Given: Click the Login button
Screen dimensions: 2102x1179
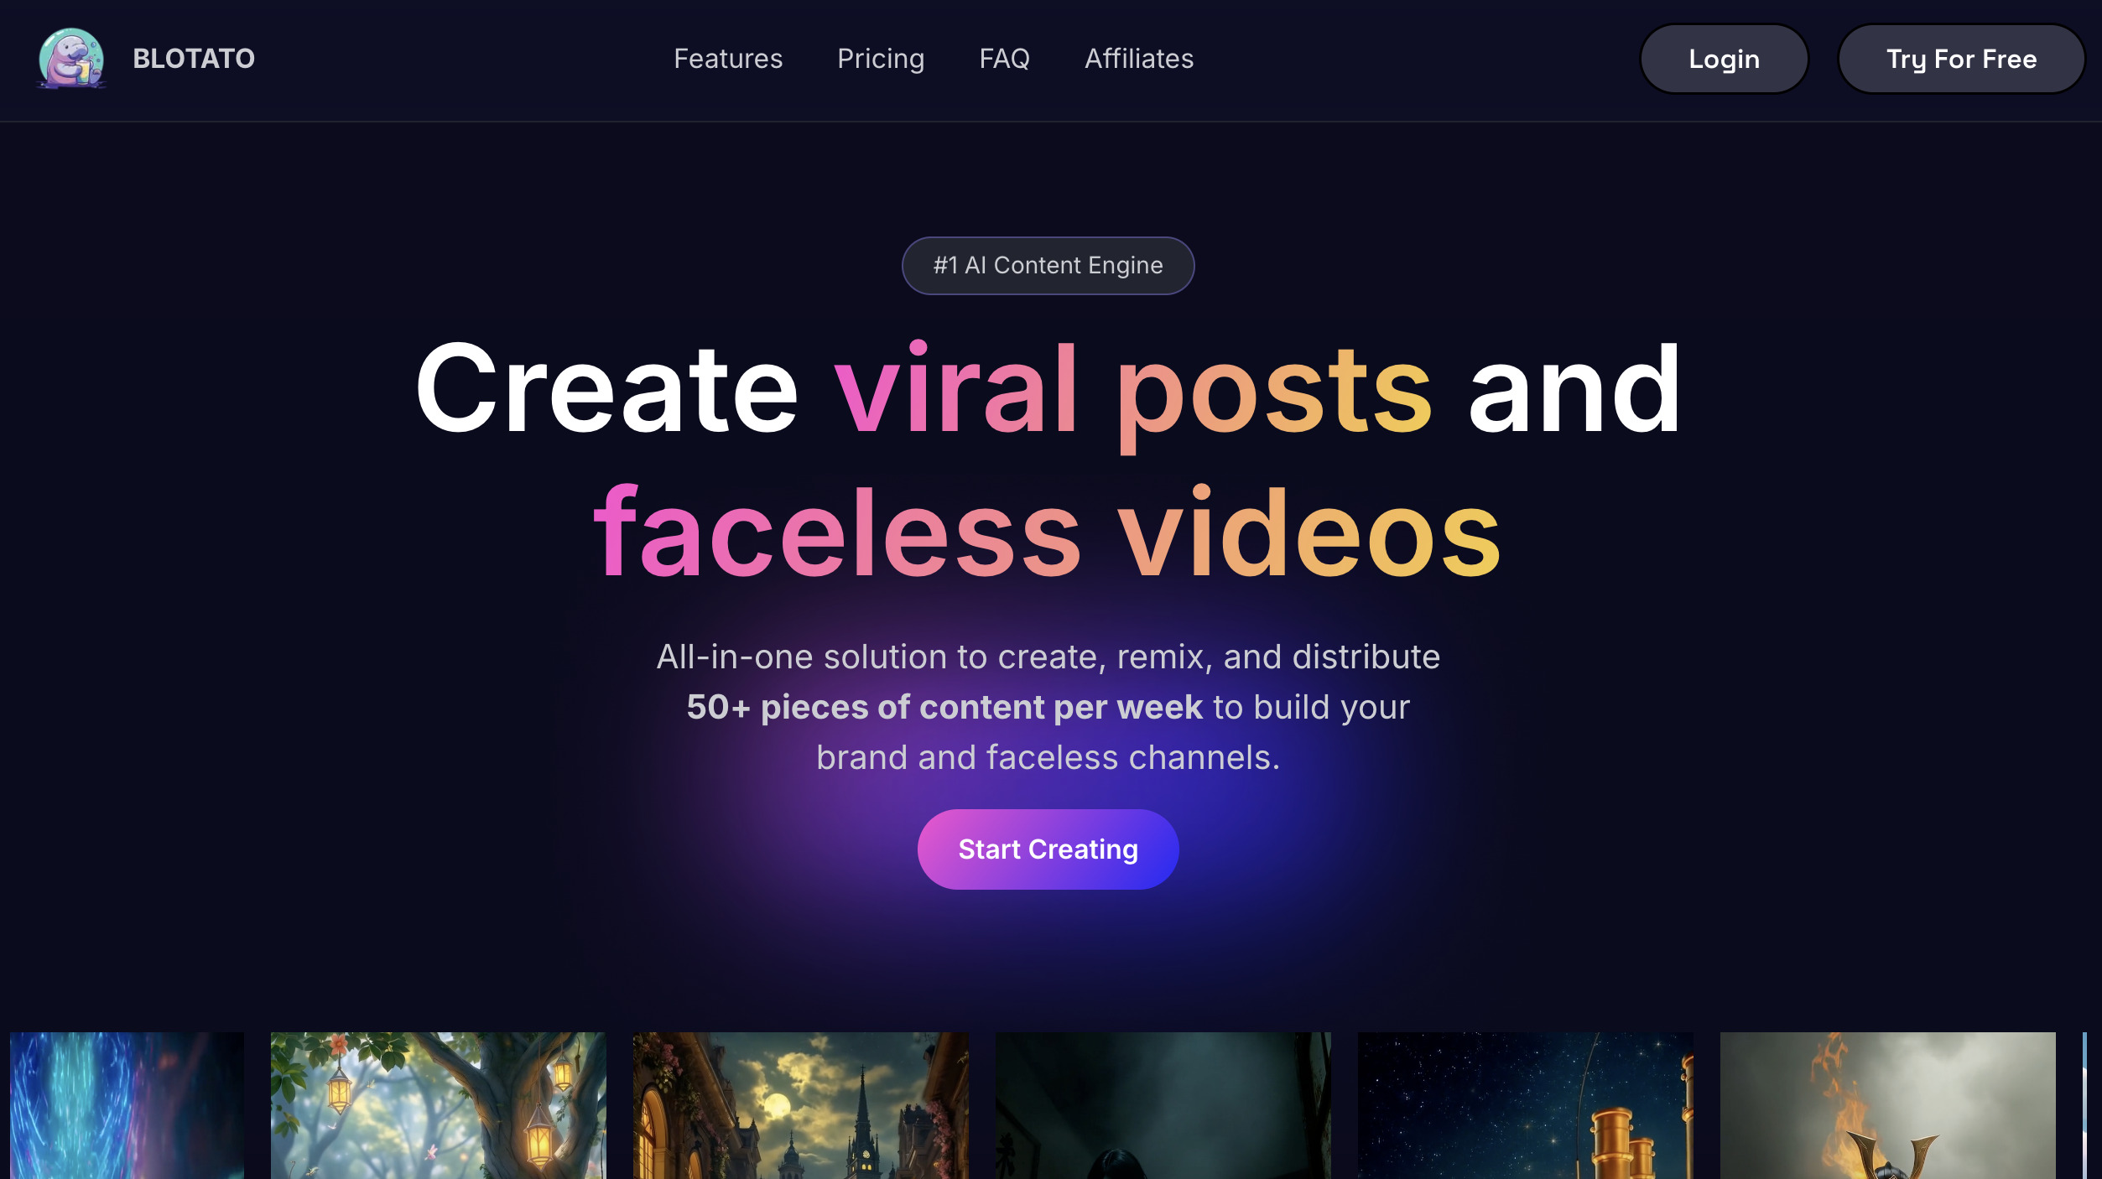Looking at the screenshot, I should (1724, 59).
